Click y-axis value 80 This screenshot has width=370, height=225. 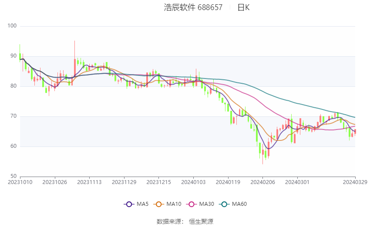pos(13,86)
